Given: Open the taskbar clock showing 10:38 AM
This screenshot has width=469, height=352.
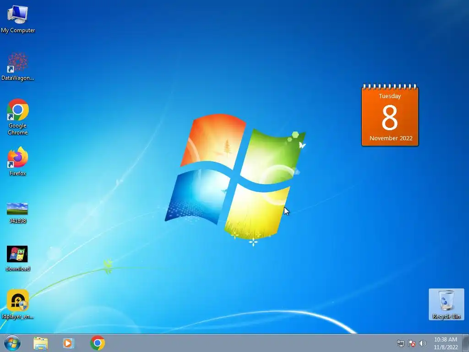Looking at the screenshot, I should 446,343.
